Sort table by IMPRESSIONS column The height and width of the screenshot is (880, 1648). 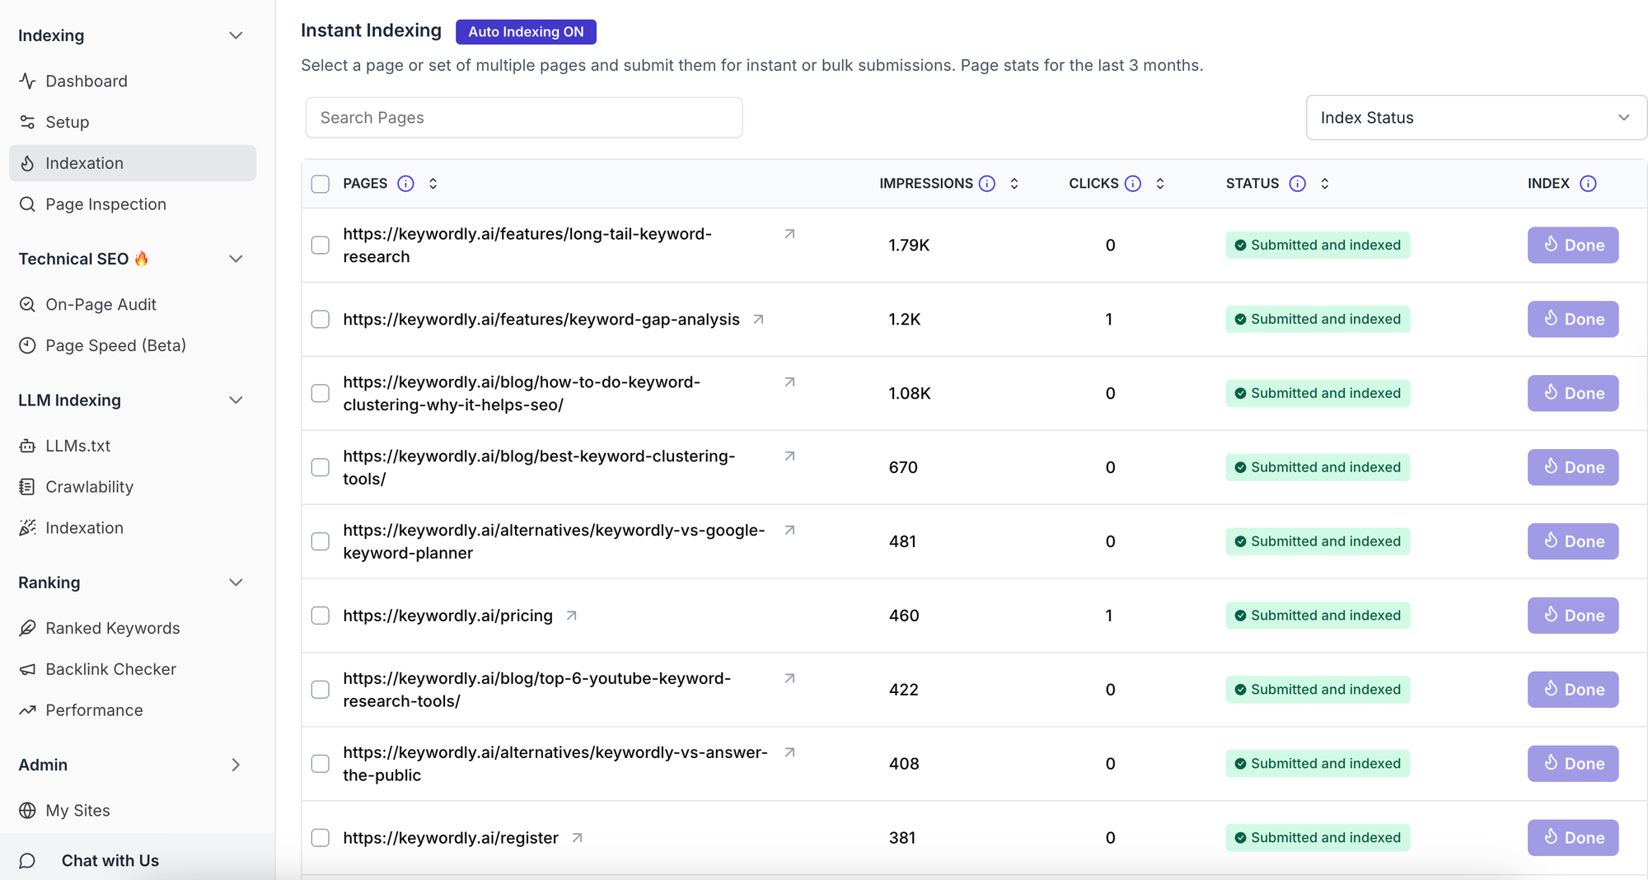[x=1014, y=184]
